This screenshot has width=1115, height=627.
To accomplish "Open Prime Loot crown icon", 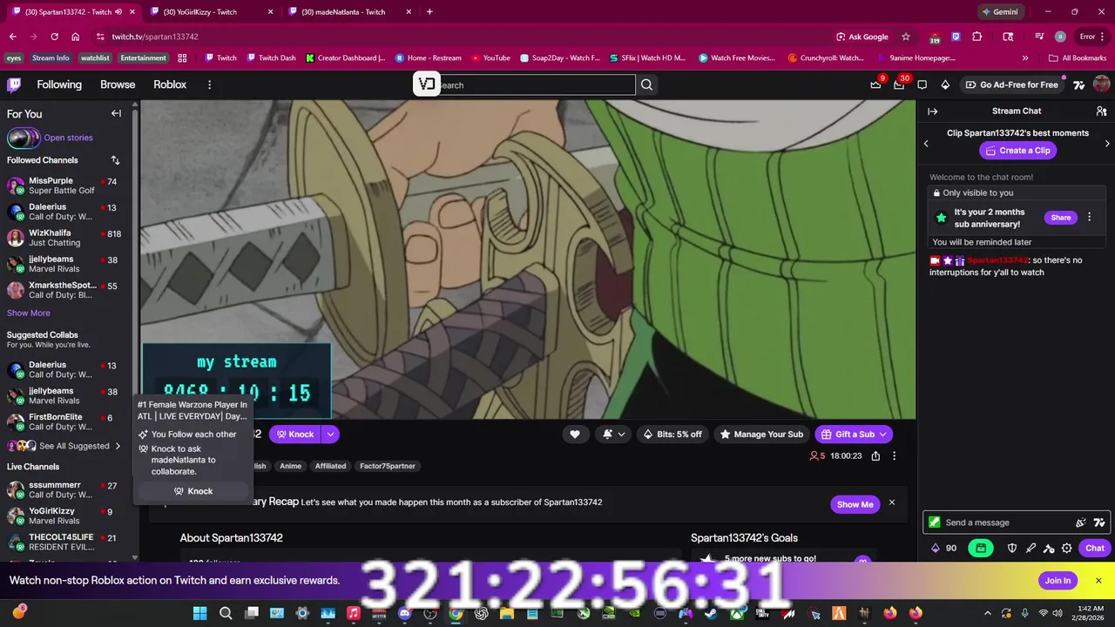I will click(x=875, y=84).
